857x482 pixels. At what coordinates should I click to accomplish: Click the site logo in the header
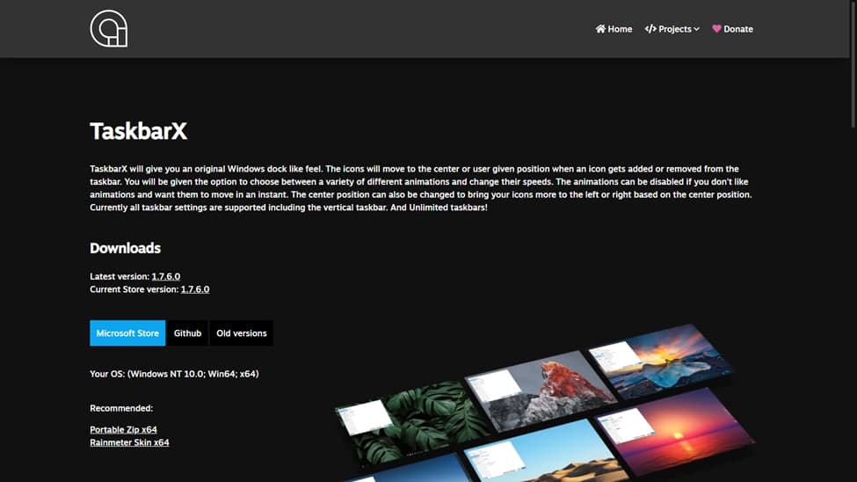pyautogui.click(x=109, y=28)
